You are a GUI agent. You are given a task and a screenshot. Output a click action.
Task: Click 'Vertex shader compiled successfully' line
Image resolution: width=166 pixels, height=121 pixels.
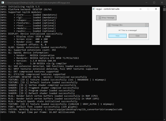coord(38,85)
